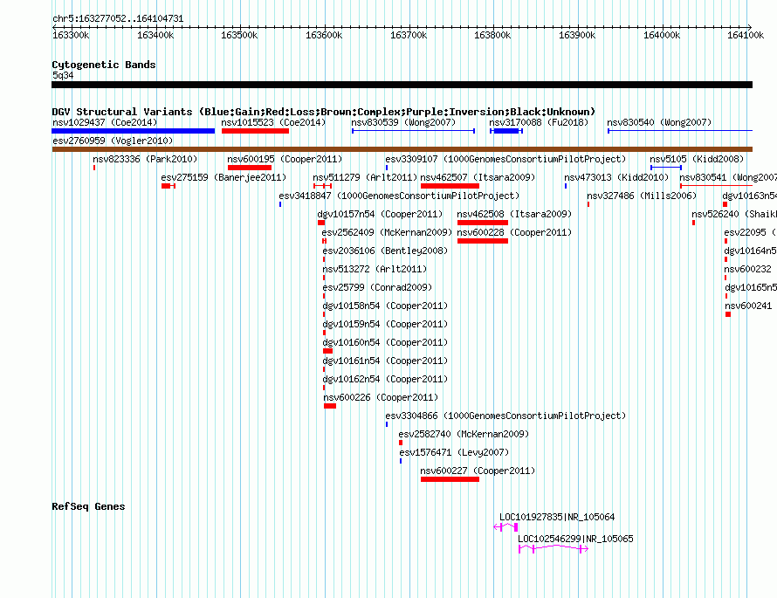Open variant esv3309107 1000GenomesConsortiumPilotProject
Image resolution: width=777 pixels, height=598 pixels.
(x=506, y=159)
